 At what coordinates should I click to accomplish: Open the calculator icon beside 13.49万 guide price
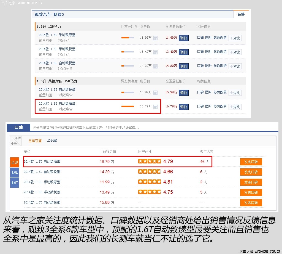[155, 52]
